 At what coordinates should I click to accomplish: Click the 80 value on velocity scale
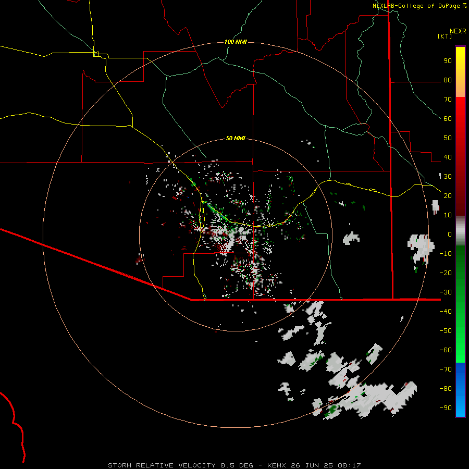tap(448, 80)
